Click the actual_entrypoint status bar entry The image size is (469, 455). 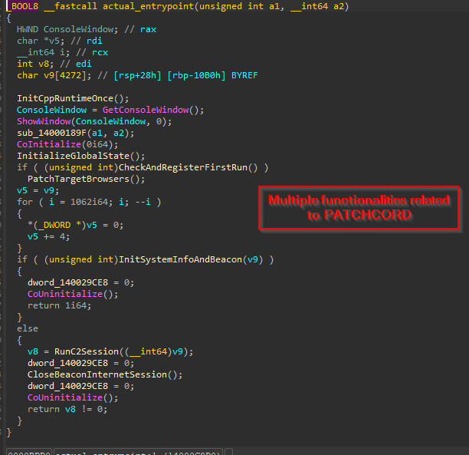click(x=139, y=452)
